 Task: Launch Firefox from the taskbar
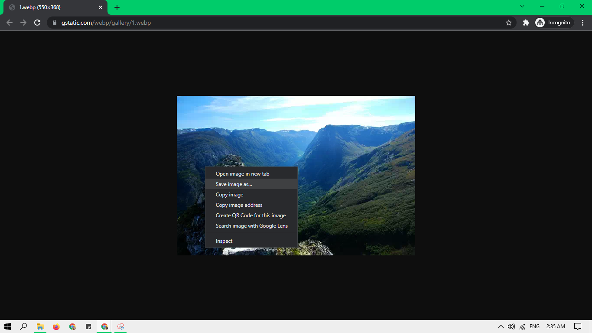pyautogui.click(x=56, y=326)
